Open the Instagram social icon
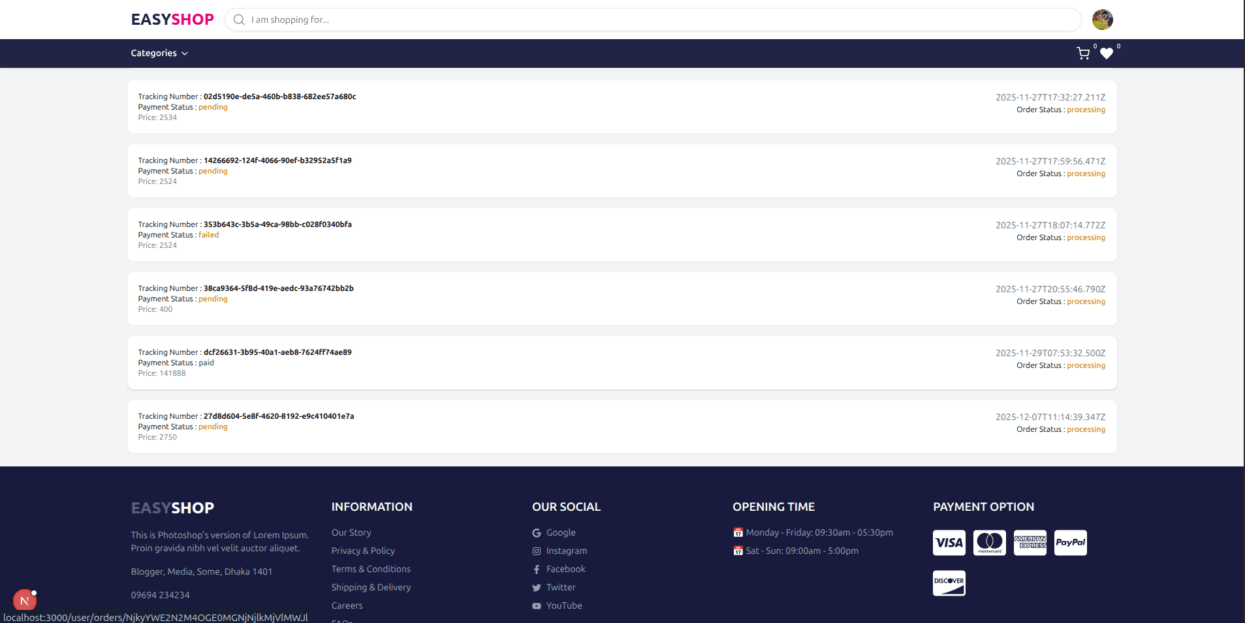Screen dimensions: 1245x623 pos(536,551)
